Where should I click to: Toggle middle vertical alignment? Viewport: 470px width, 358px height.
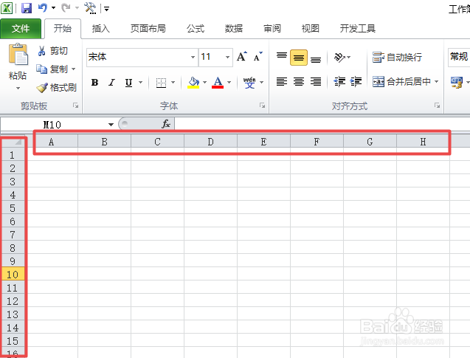point(299,58)
